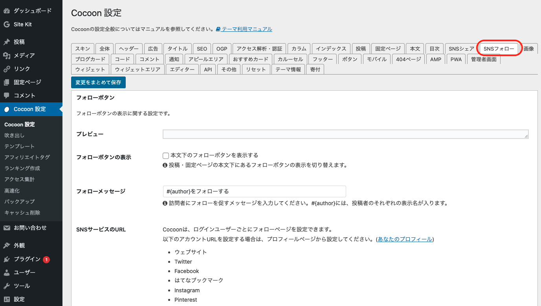Select the 目次 tab
The height and width of the screenshot is (306, 541).
click(x=435, y=49)
